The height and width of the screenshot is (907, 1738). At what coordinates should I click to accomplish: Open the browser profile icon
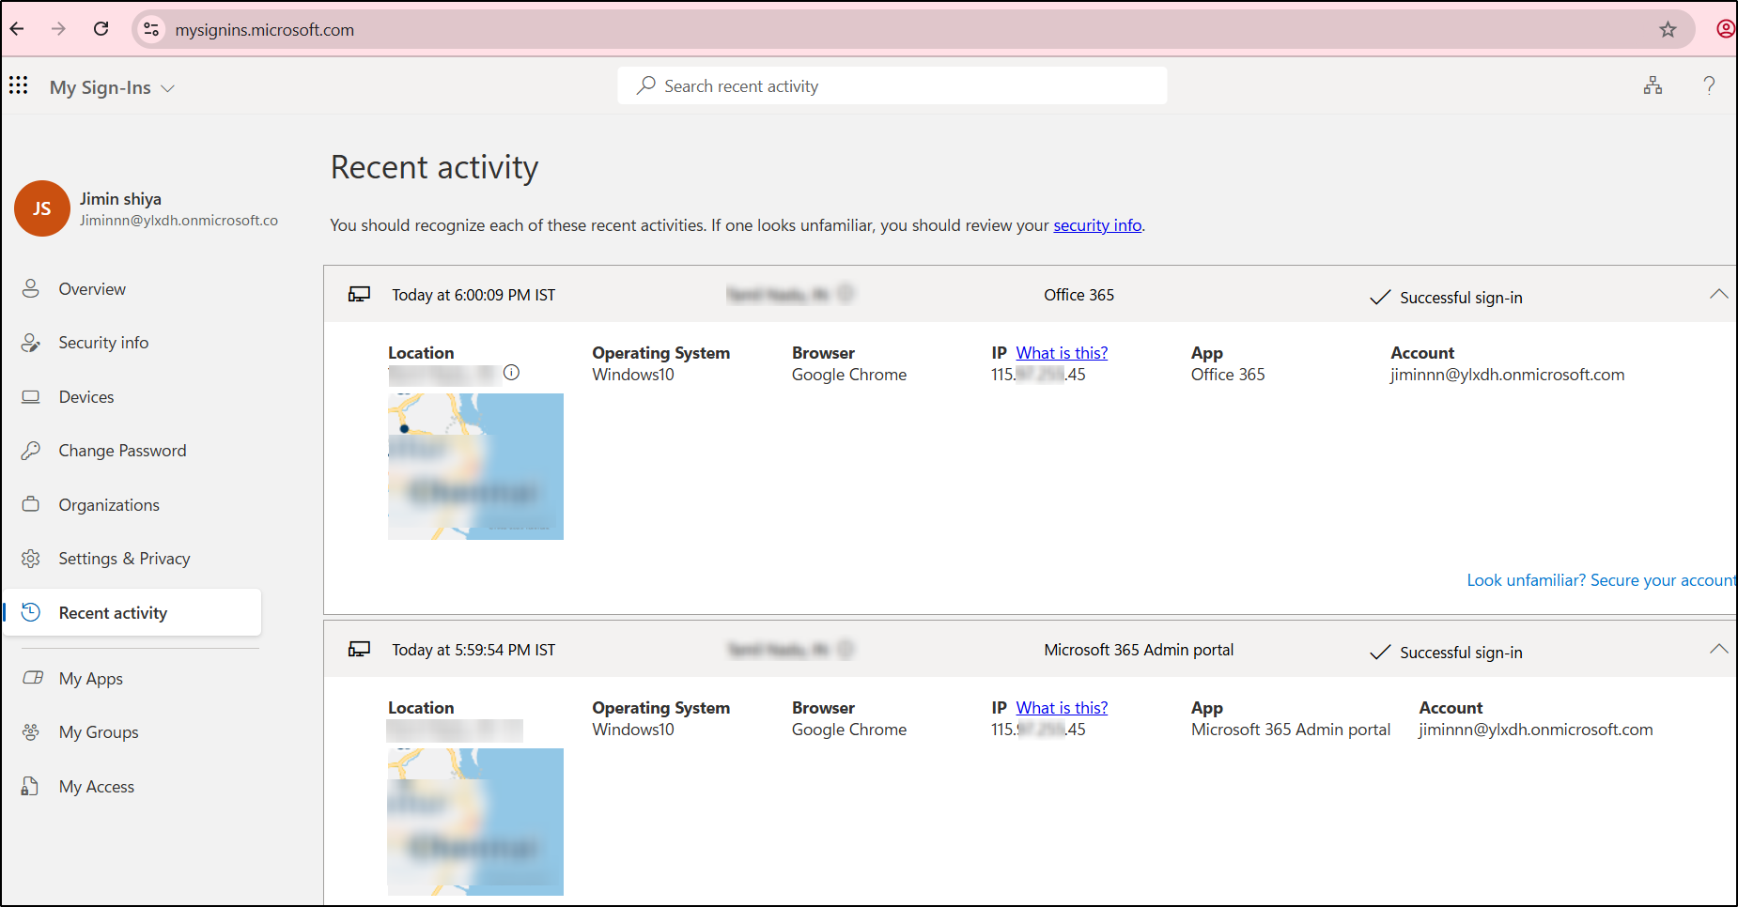coord(1725,29)
